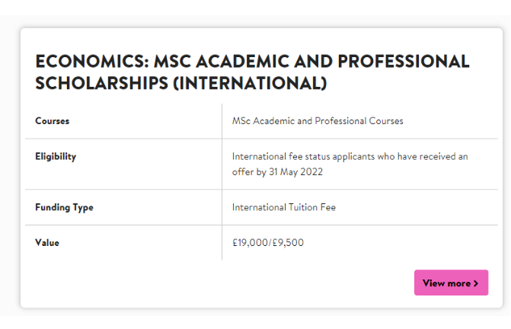The width and height of the screenshot is (511, 329).
Task: Click the International Tuition Fee value
Action: [284, 207]
